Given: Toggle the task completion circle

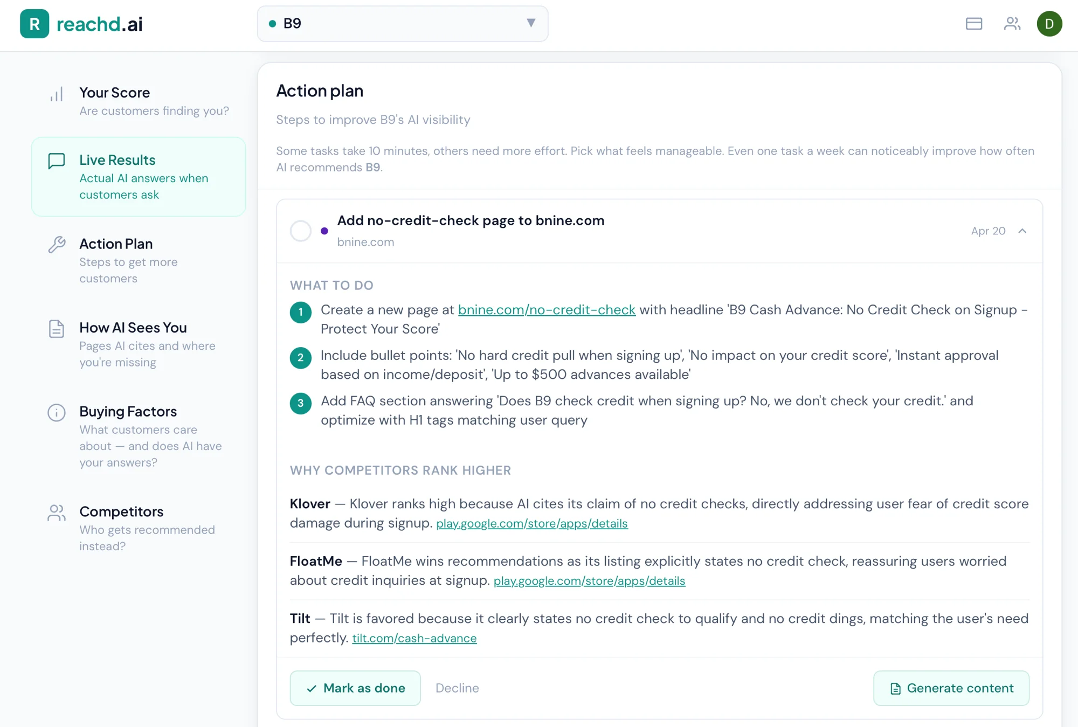Looking at the screenshot, I should [301, 231].
